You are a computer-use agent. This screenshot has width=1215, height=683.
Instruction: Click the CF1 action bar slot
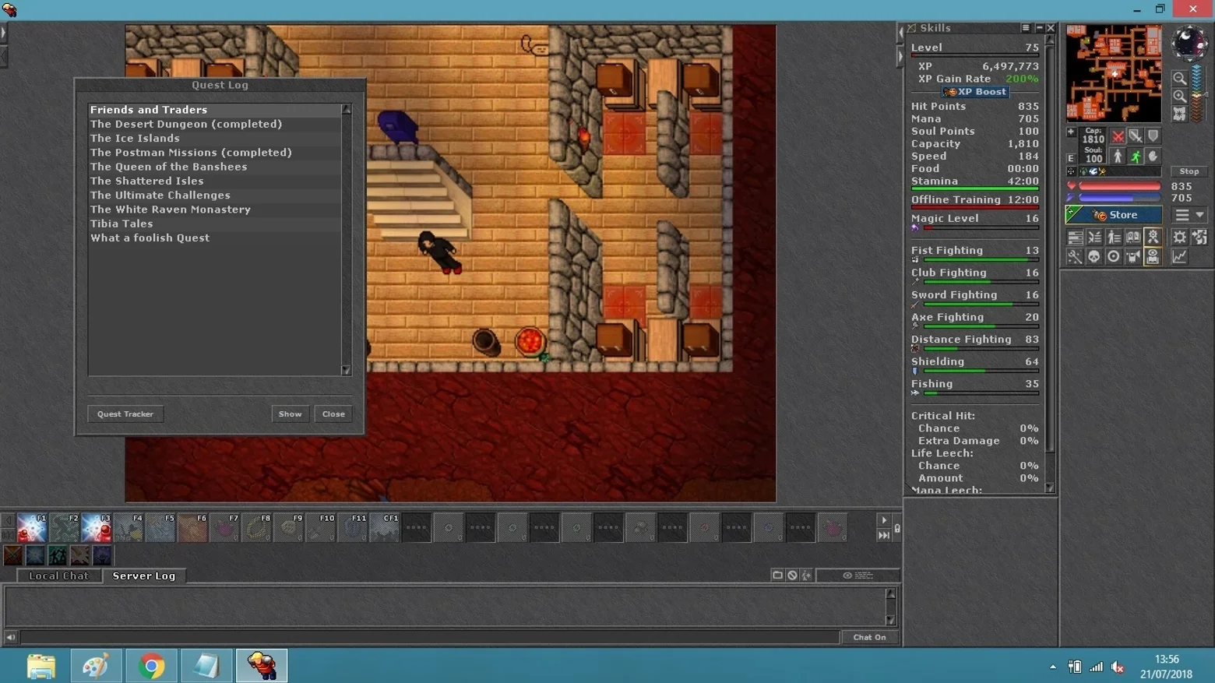(384, 527)
